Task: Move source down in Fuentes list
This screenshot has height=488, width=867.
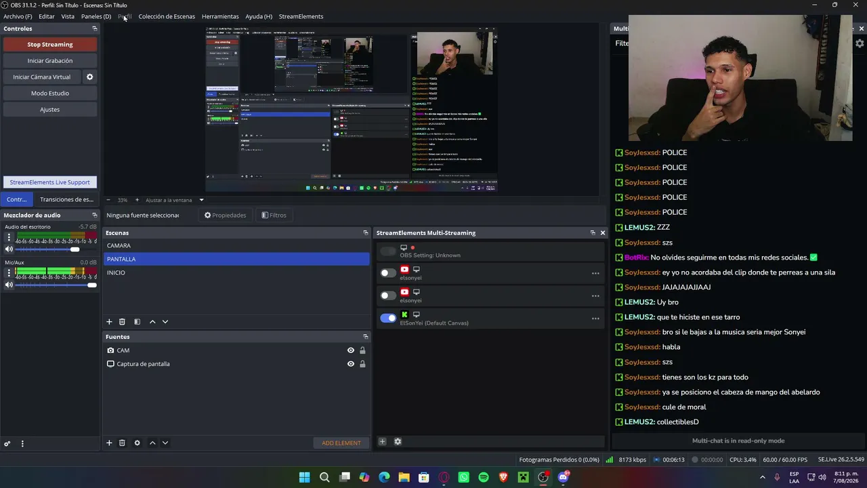Action: [165, 443]
